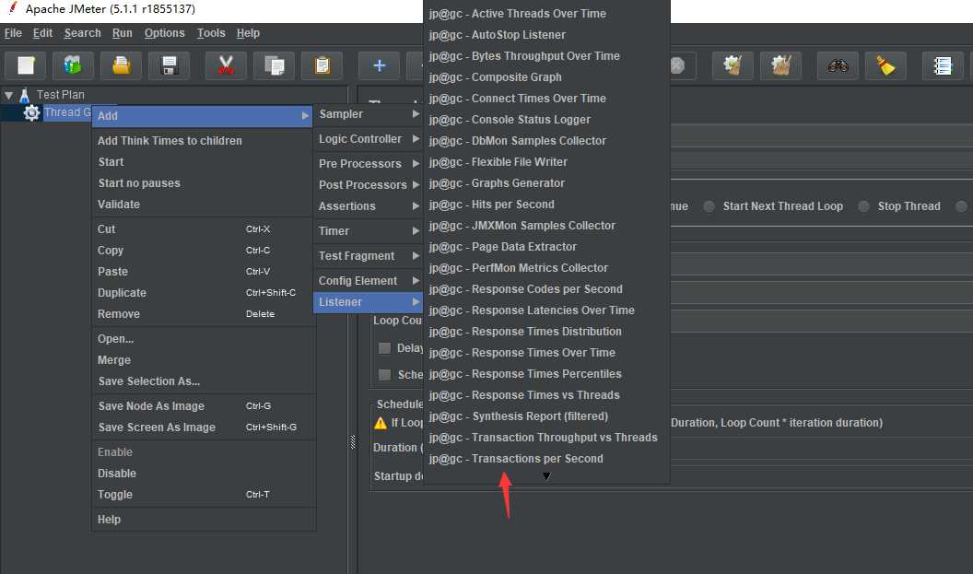This screenshot has width=973, height=574.
Task: Click the Cut scissors icon
Action: pyautogui.click(x=226, y=65)
